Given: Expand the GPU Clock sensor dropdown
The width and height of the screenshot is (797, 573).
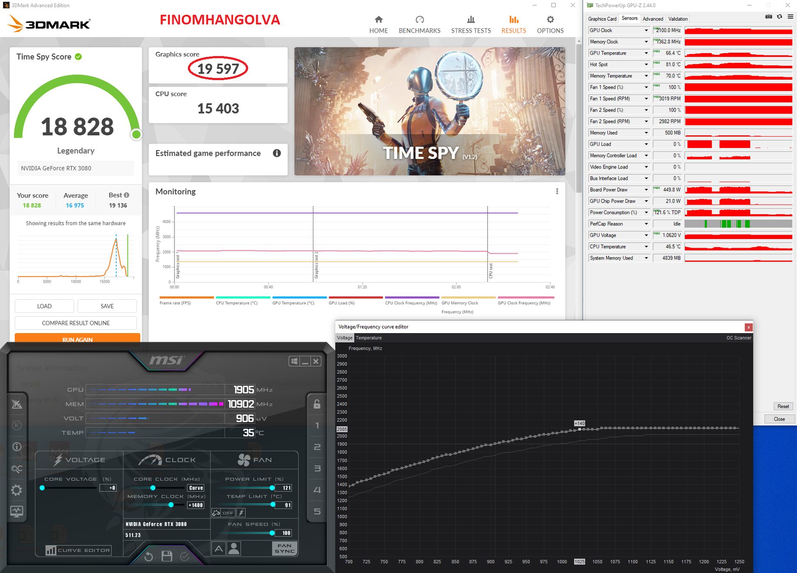Looking at the screenshot, I should 646,30.
